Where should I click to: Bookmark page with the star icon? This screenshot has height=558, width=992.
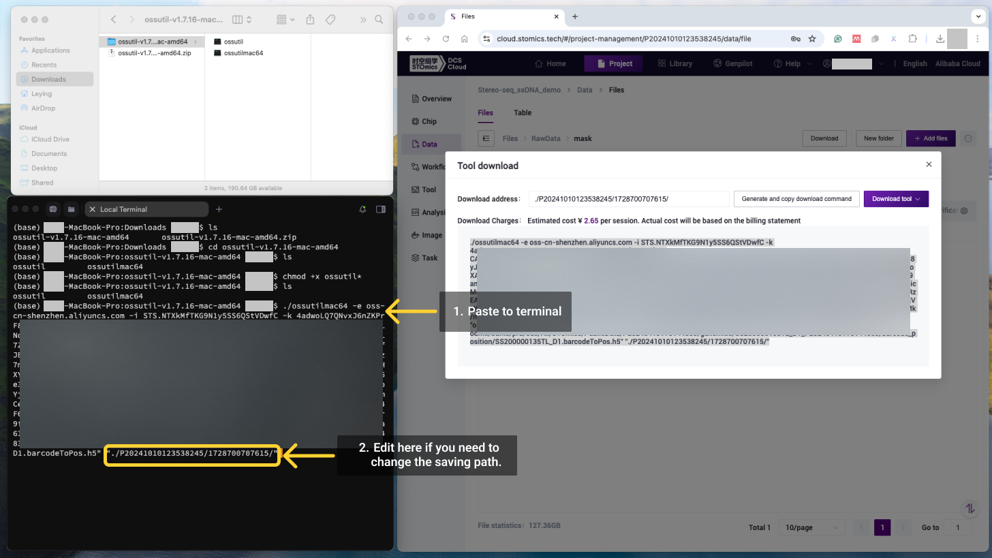point(812,39)
